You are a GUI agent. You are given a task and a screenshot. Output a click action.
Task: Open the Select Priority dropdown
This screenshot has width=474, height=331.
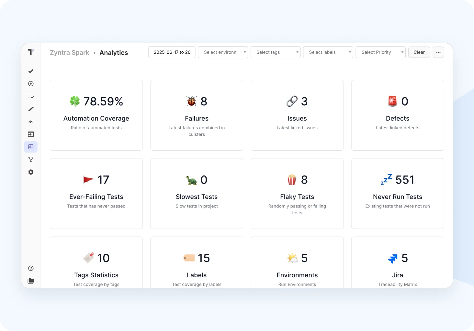380,52
